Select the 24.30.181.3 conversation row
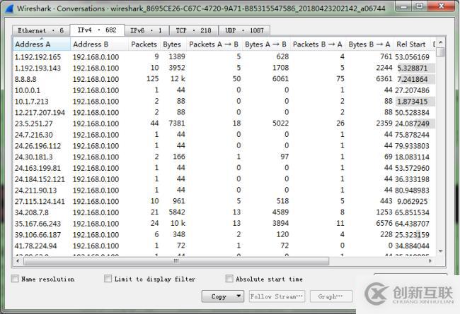The width and height of the screenshot is (460, 314). [x=224, y=157]
